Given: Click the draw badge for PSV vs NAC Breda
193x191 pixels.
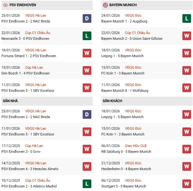Looking at the screenshot, I should [x=87, y=19].
